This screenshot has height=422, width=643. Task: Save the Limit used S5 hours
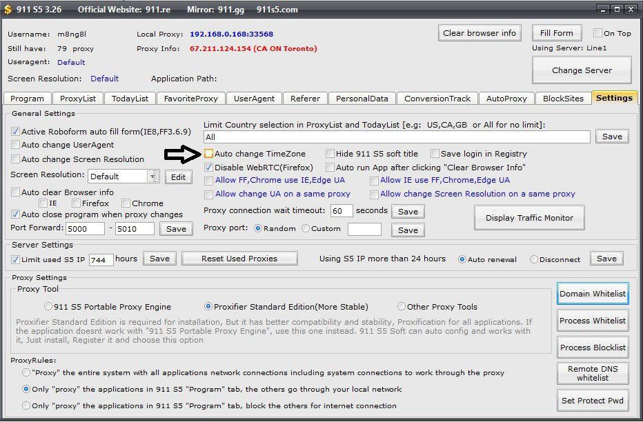(x=159, y=259)
